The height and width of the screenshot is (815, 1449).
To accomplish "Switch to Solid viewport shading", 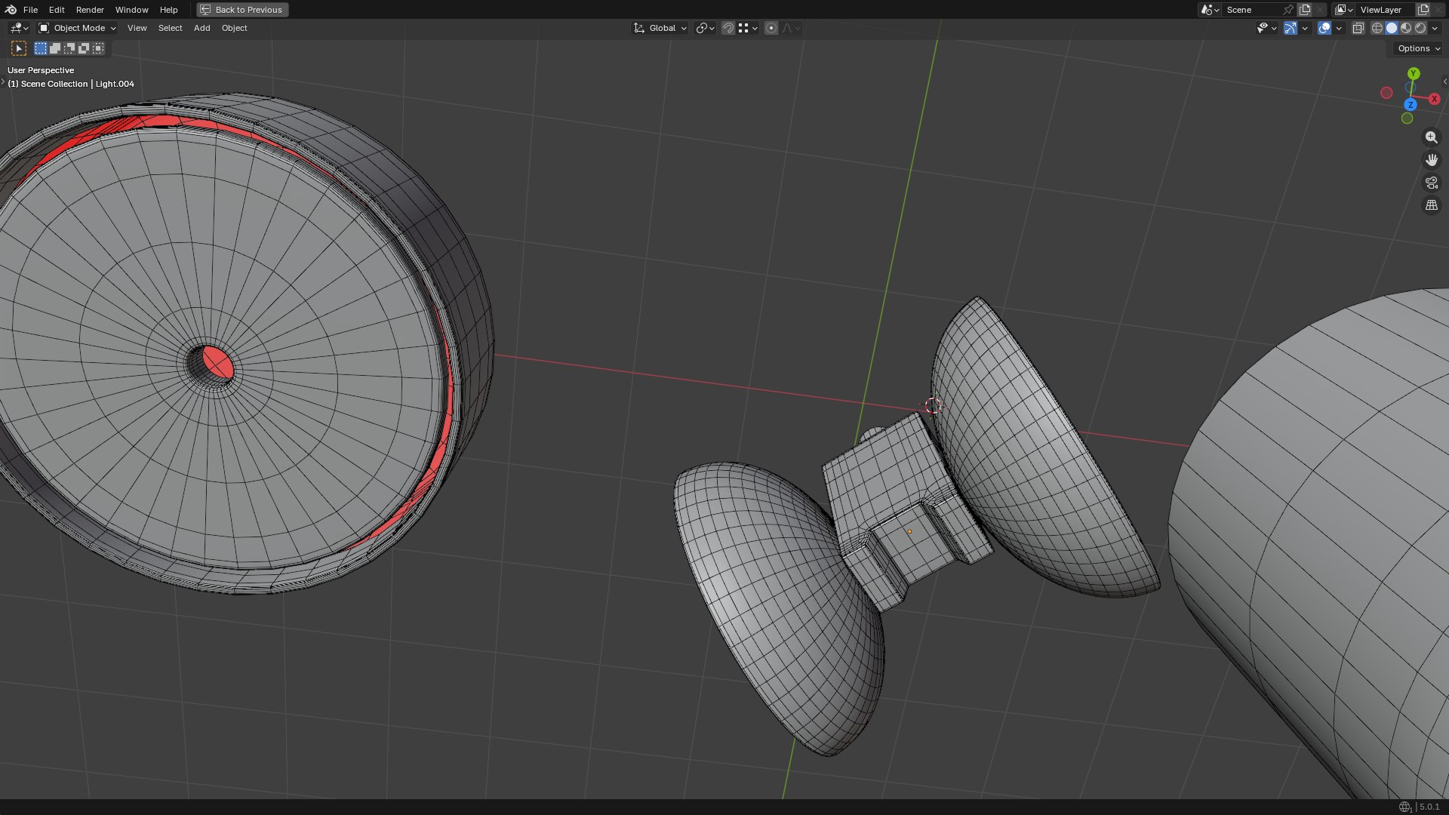I will (x=1392, y=28).
